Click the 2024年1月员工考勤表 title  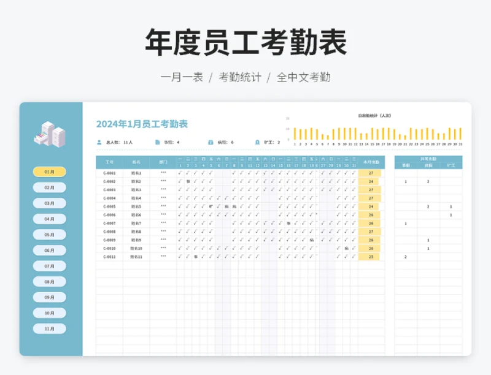point(142,124)
